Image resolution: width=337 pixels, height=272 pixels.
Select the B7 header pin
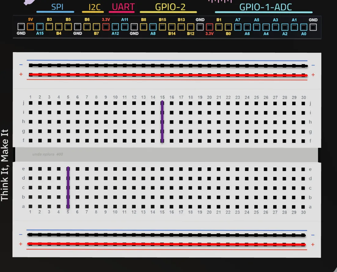pyautogui.click(x=97, y=27)
